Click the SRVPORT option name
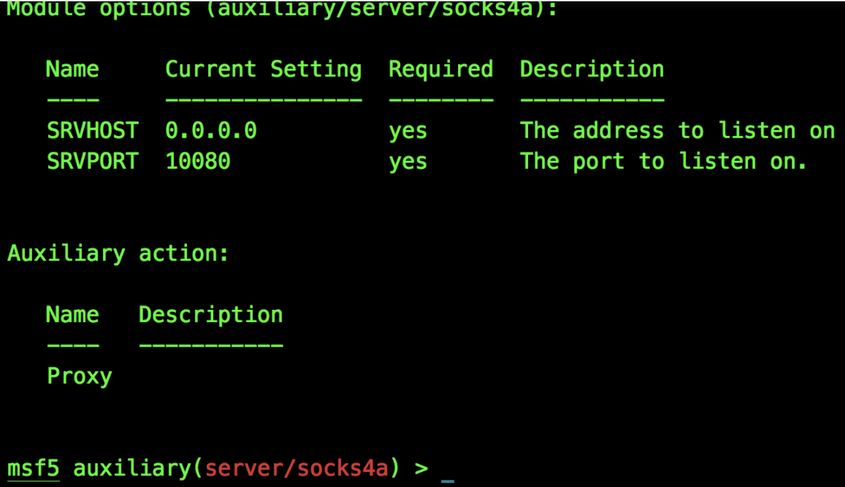 (x=93, y=161)
